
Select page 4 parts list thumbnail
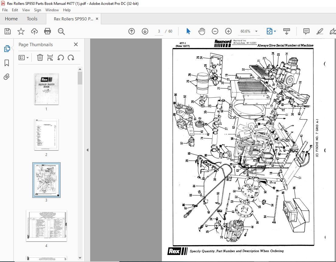coord(47,226)
